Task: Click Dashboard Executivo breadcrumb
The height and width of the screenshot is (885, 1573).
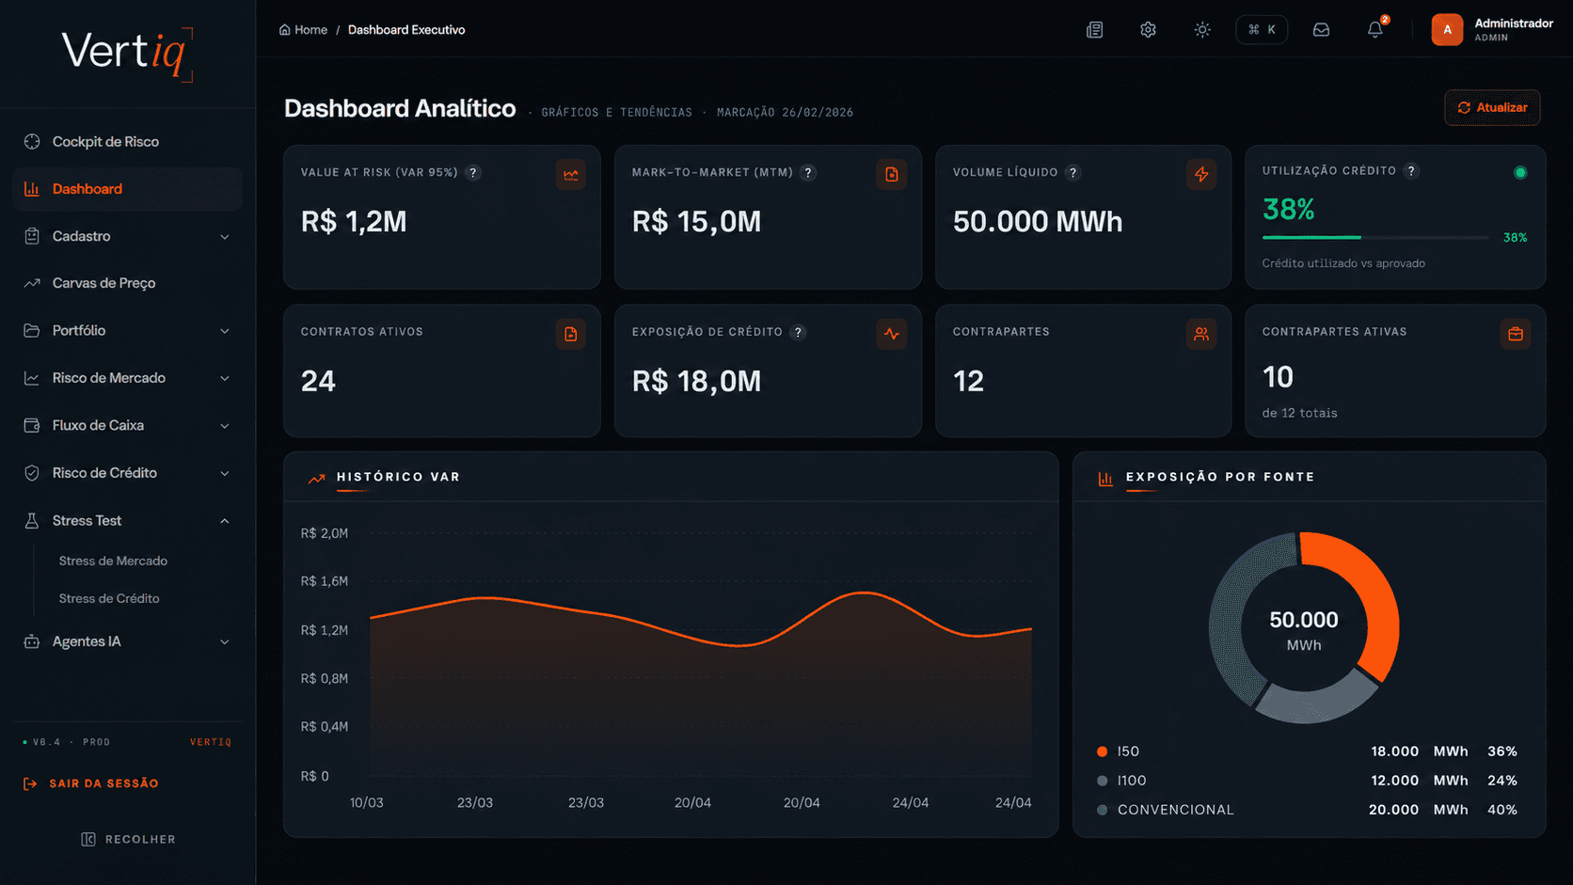Action: click(x=406, y=30)
